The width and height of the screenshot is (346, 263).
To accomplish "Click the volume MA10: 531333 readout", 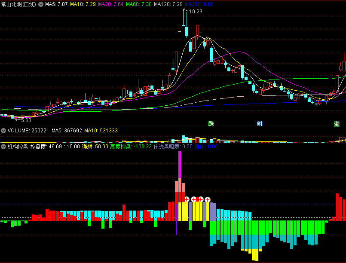I will [x=101, y=131].
